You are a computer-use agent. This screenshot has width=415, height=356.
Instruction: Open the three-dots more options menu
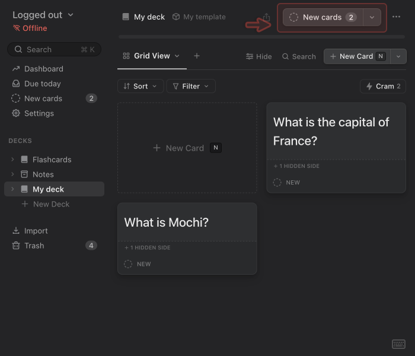click(x=397, y=17)
